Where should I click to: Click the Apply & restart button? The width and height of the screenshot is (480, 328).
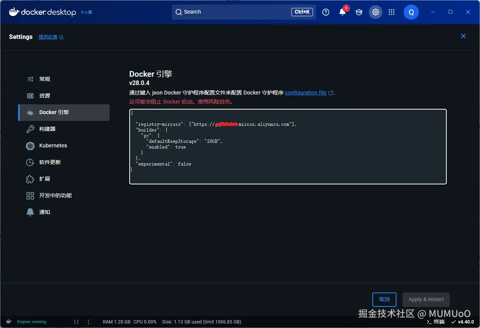[426, 299]
